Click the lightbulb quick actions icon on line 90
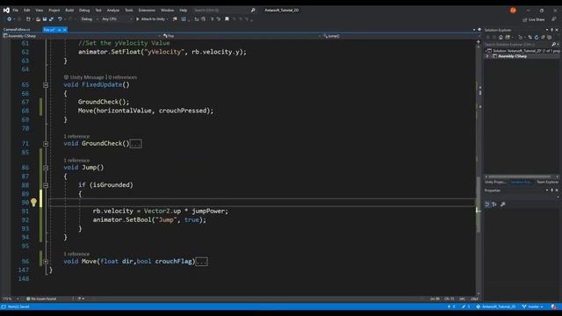This screenshot has height=316, width=562. pos(33,203)
